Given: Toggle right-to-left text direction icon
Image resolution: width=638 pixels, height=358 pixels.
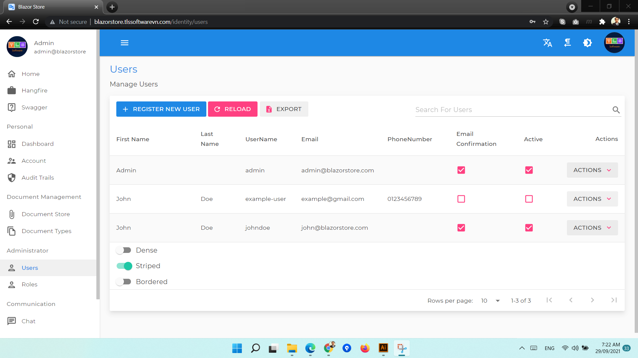Looking at the screenshot, I should point(568,43).
